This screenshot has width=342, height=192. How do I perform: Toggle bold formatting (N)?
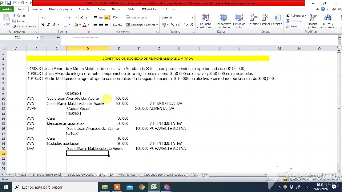[x=43, y=25]
